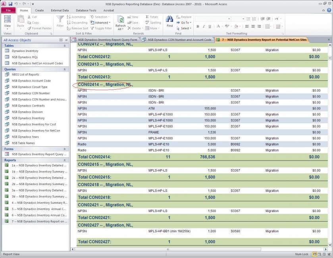
Task: Click the increase indent icon
Action: [x=268, y=19]
